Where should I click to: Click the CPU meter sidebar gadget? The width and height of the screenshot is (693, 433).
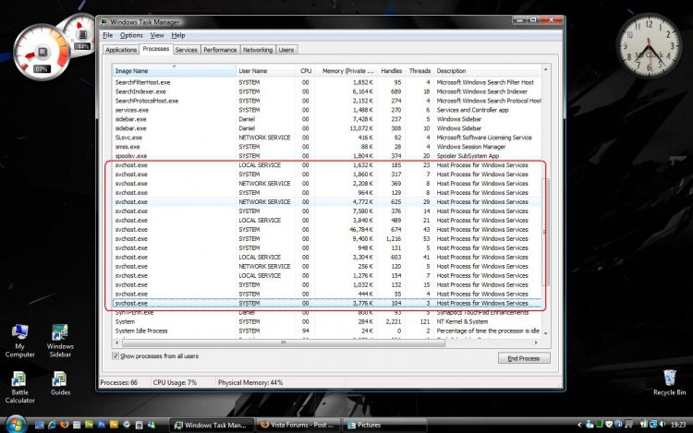[42, 51]
